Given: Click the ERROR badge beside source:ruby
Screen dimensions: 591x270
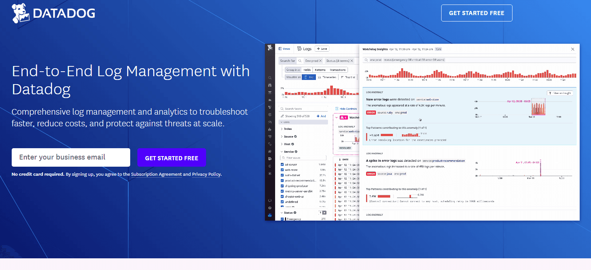Looking at the screenshot, I should [371, 112].
